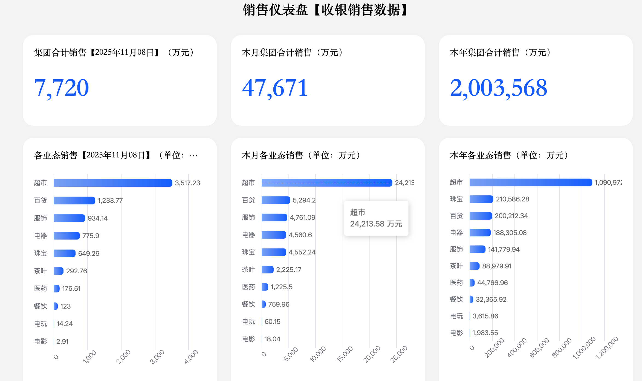642x381 pixels.
Task: Click the dashboard heading 销售仪表盘
Action: click(x=275, y=10)
